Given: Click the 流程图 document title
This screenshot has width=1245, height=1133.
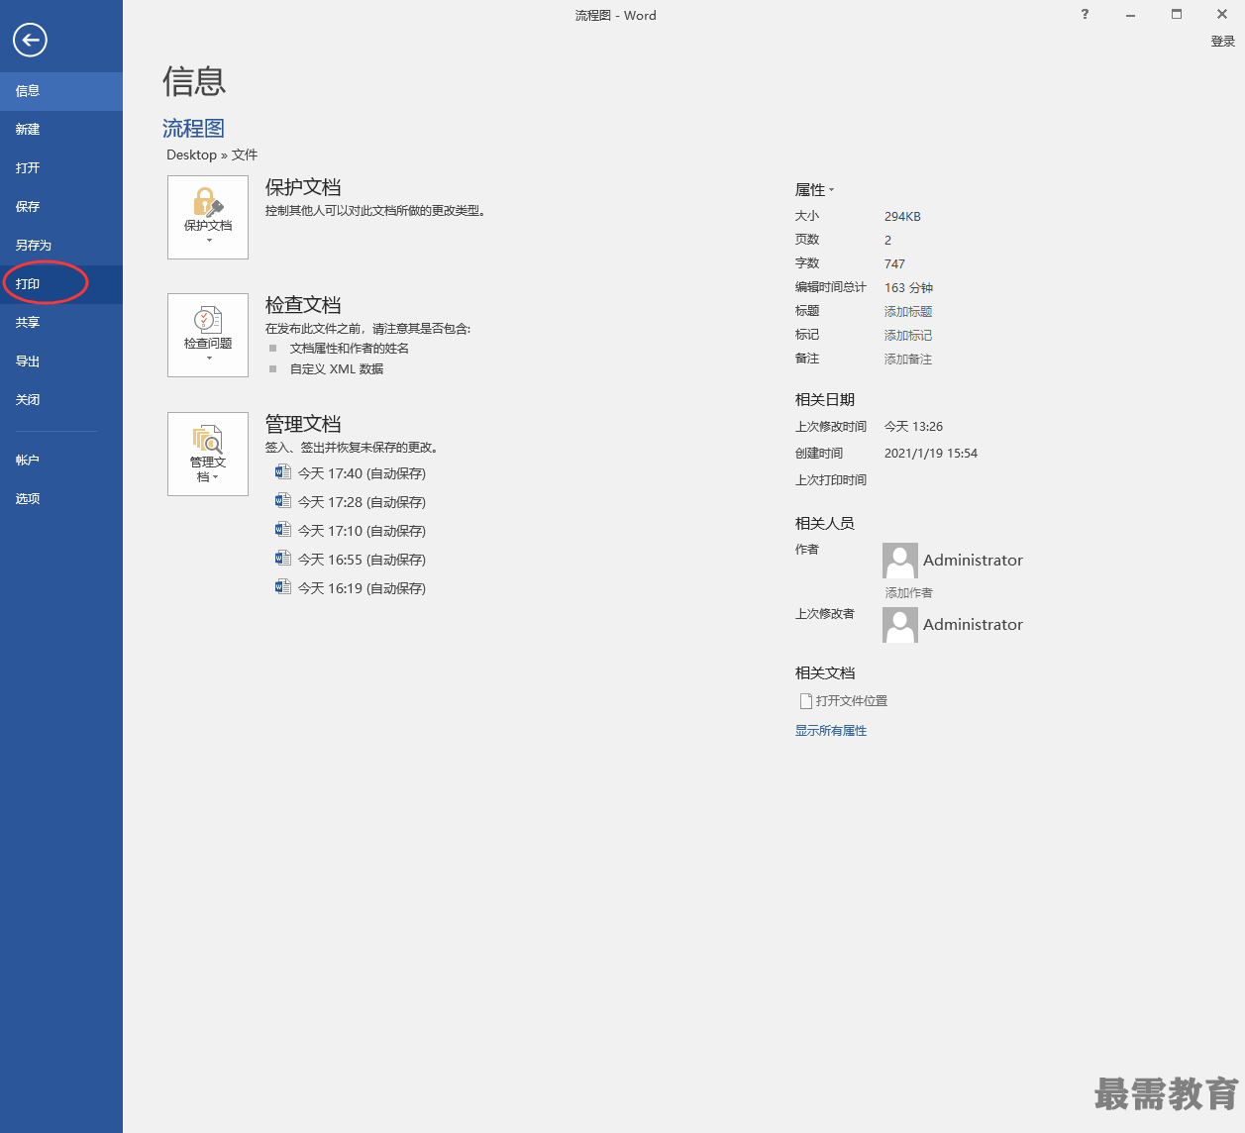Looking at the screenshot, I should pyautogui.click(x=193, y=129).
